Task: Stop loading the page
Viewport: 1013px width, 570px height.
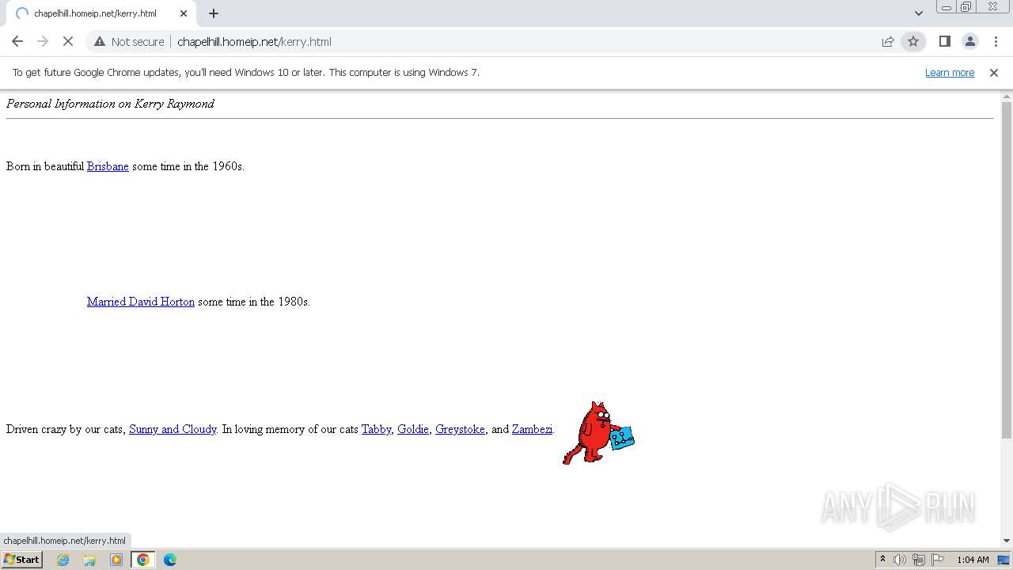Action: (x=68, y=41)
